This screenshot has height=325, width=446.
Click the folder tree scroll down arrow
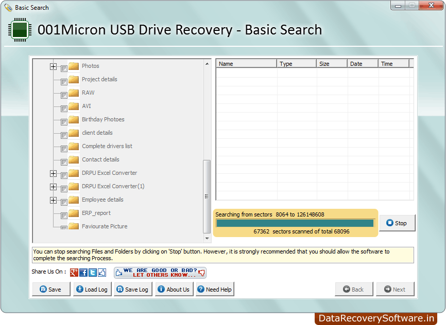[207, 239]
